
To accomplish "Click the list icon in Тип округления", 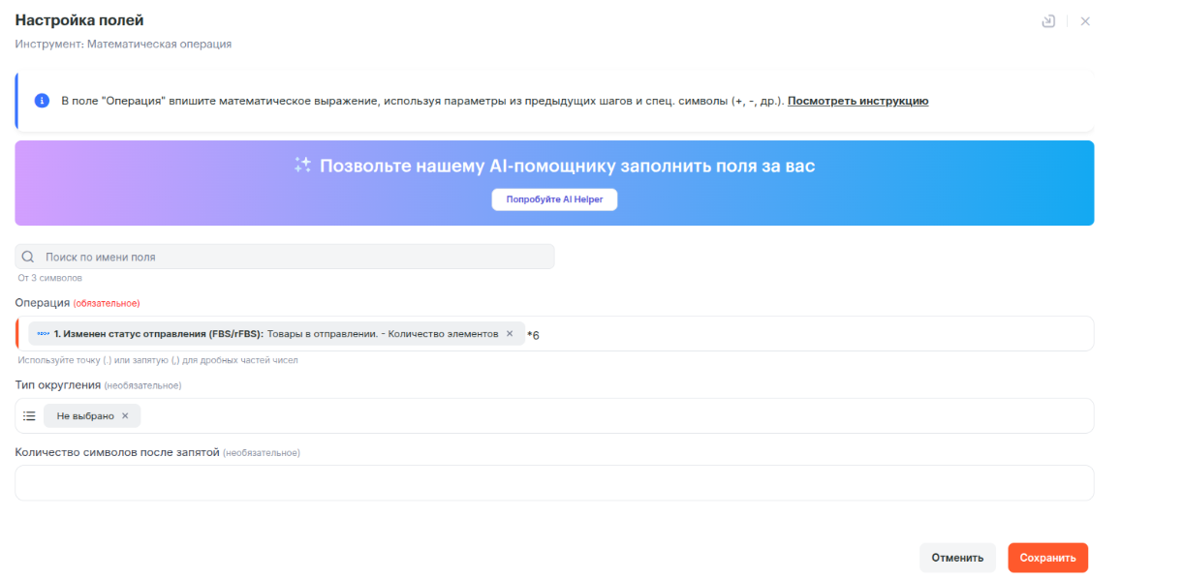I will tap(29, 416).
